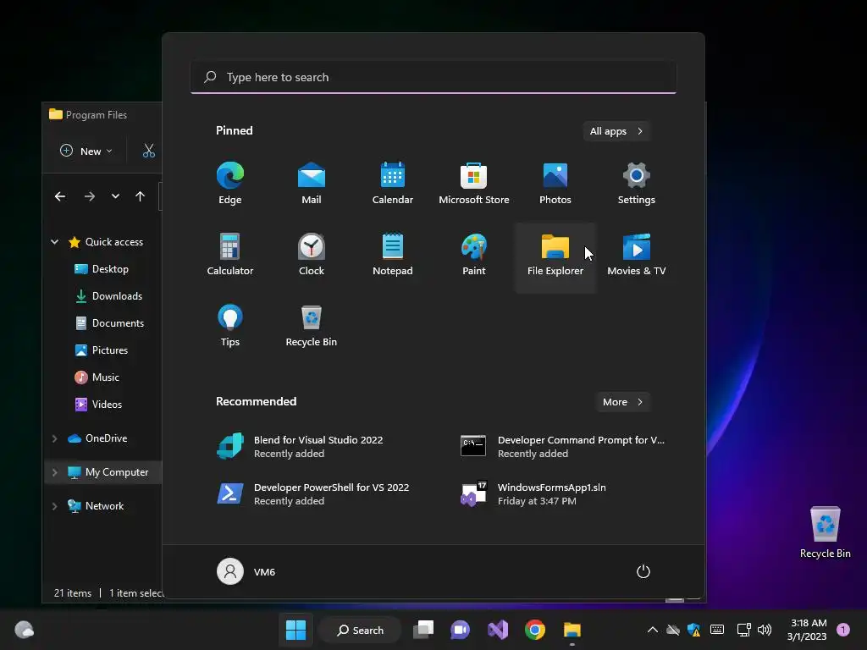
Task: Launch the Photos app
Action: [555, 184]
